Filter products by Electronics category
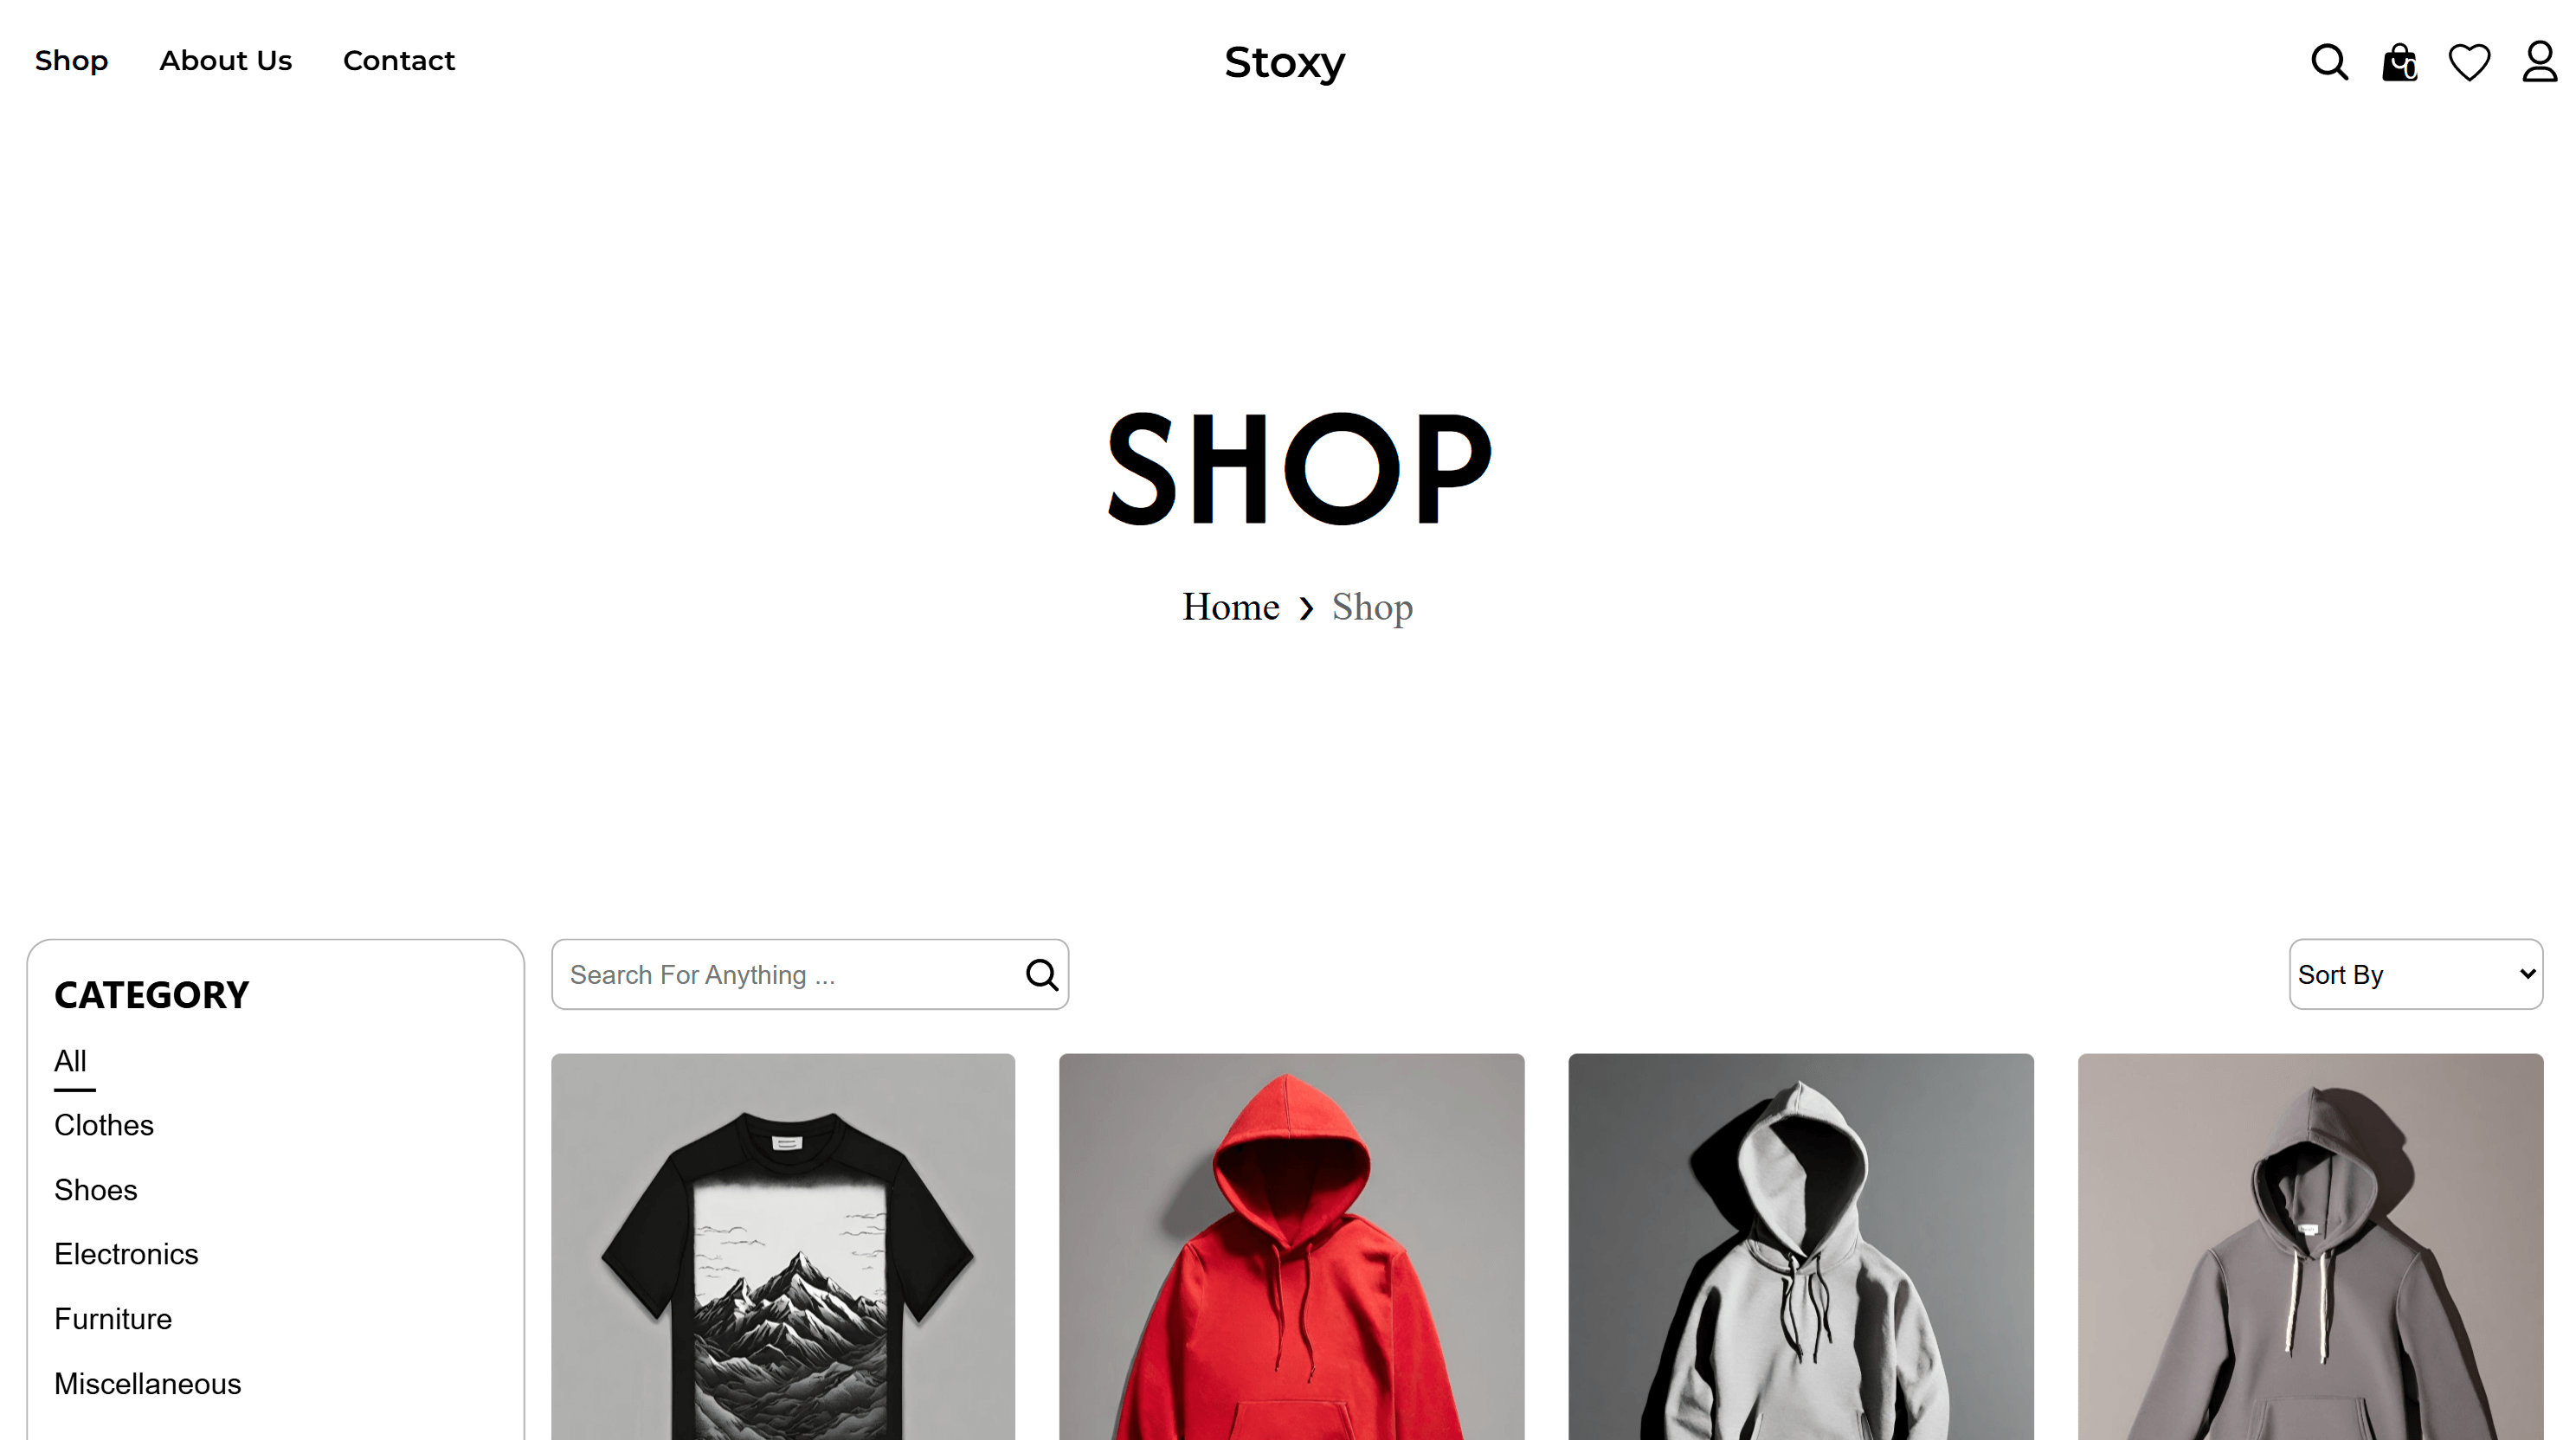Image resolution: width=2576 pixels, height=1440 pixels. coord(126,1254)
